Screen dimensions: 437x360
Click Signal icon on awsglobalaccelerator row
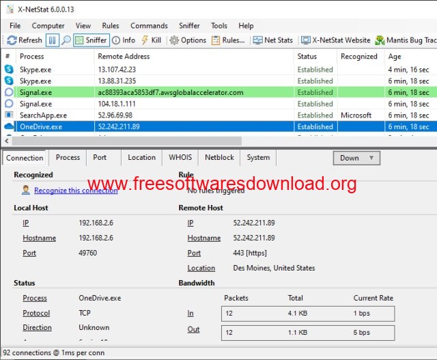(x=9, y=92)
